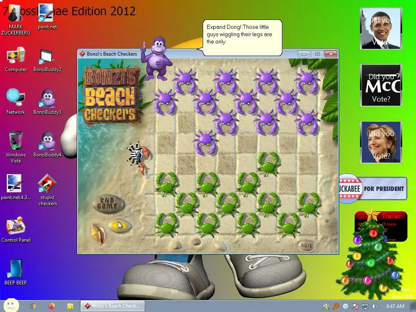Open the Action Center flag tray icon
The image size is (416, 312).
coord(355,306)
